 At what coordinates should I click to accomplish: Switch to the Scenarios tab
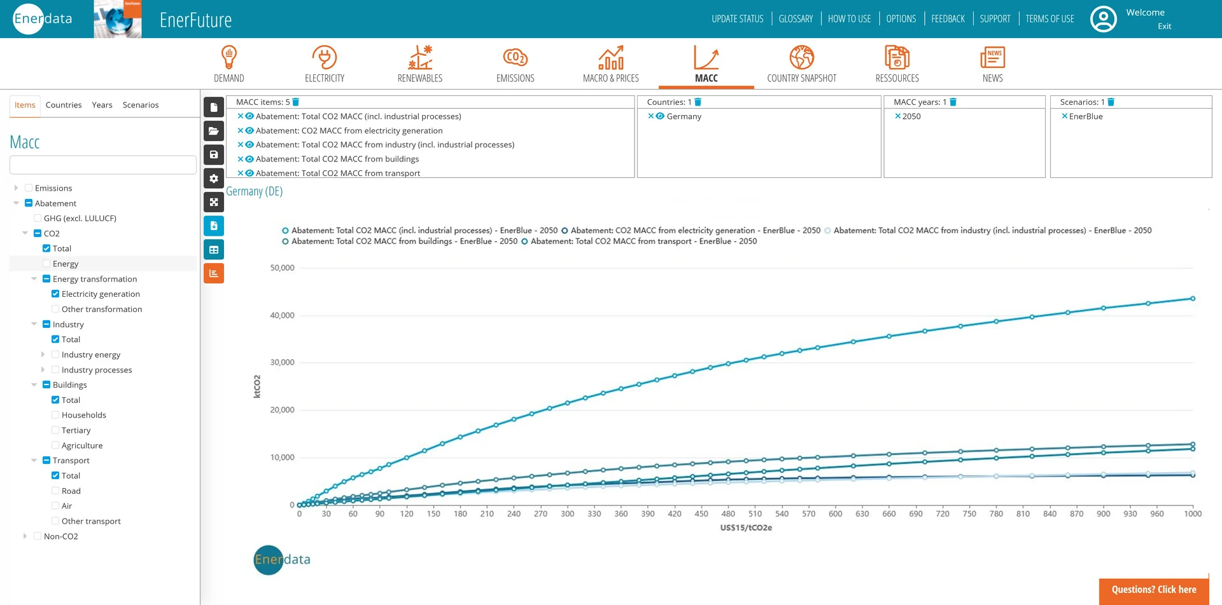point(141,105)
